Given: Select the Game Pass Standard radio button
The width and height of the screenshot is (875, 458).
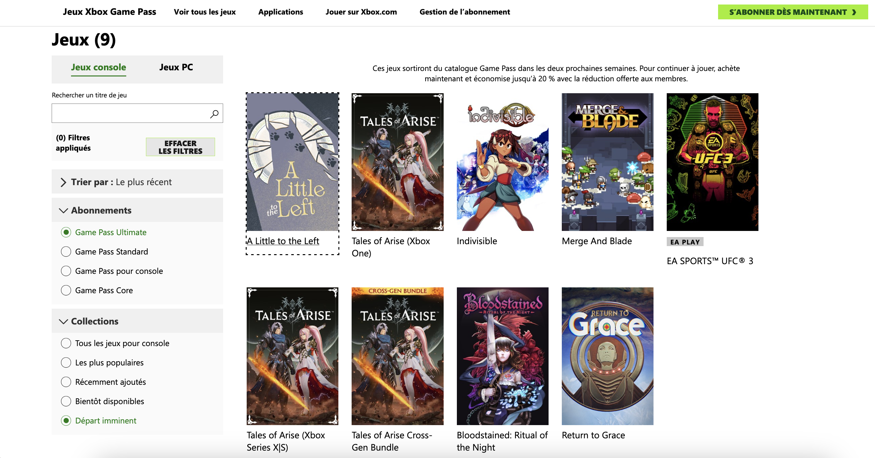Looking at the screenshot, I should click(x=66, y=252).
